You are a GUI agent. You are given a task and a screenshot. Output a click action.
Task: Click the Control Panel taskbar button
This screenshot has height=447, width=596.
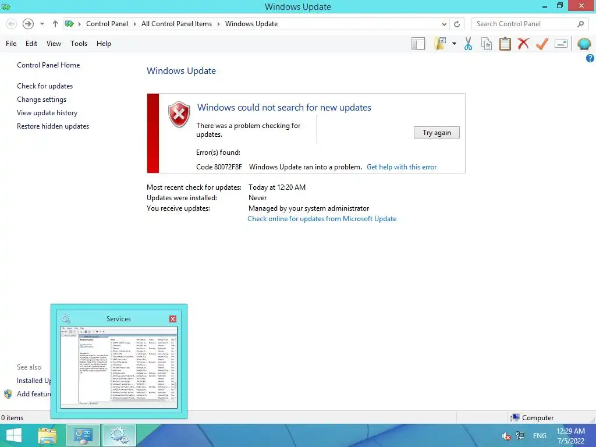click(x=83, y=436)
